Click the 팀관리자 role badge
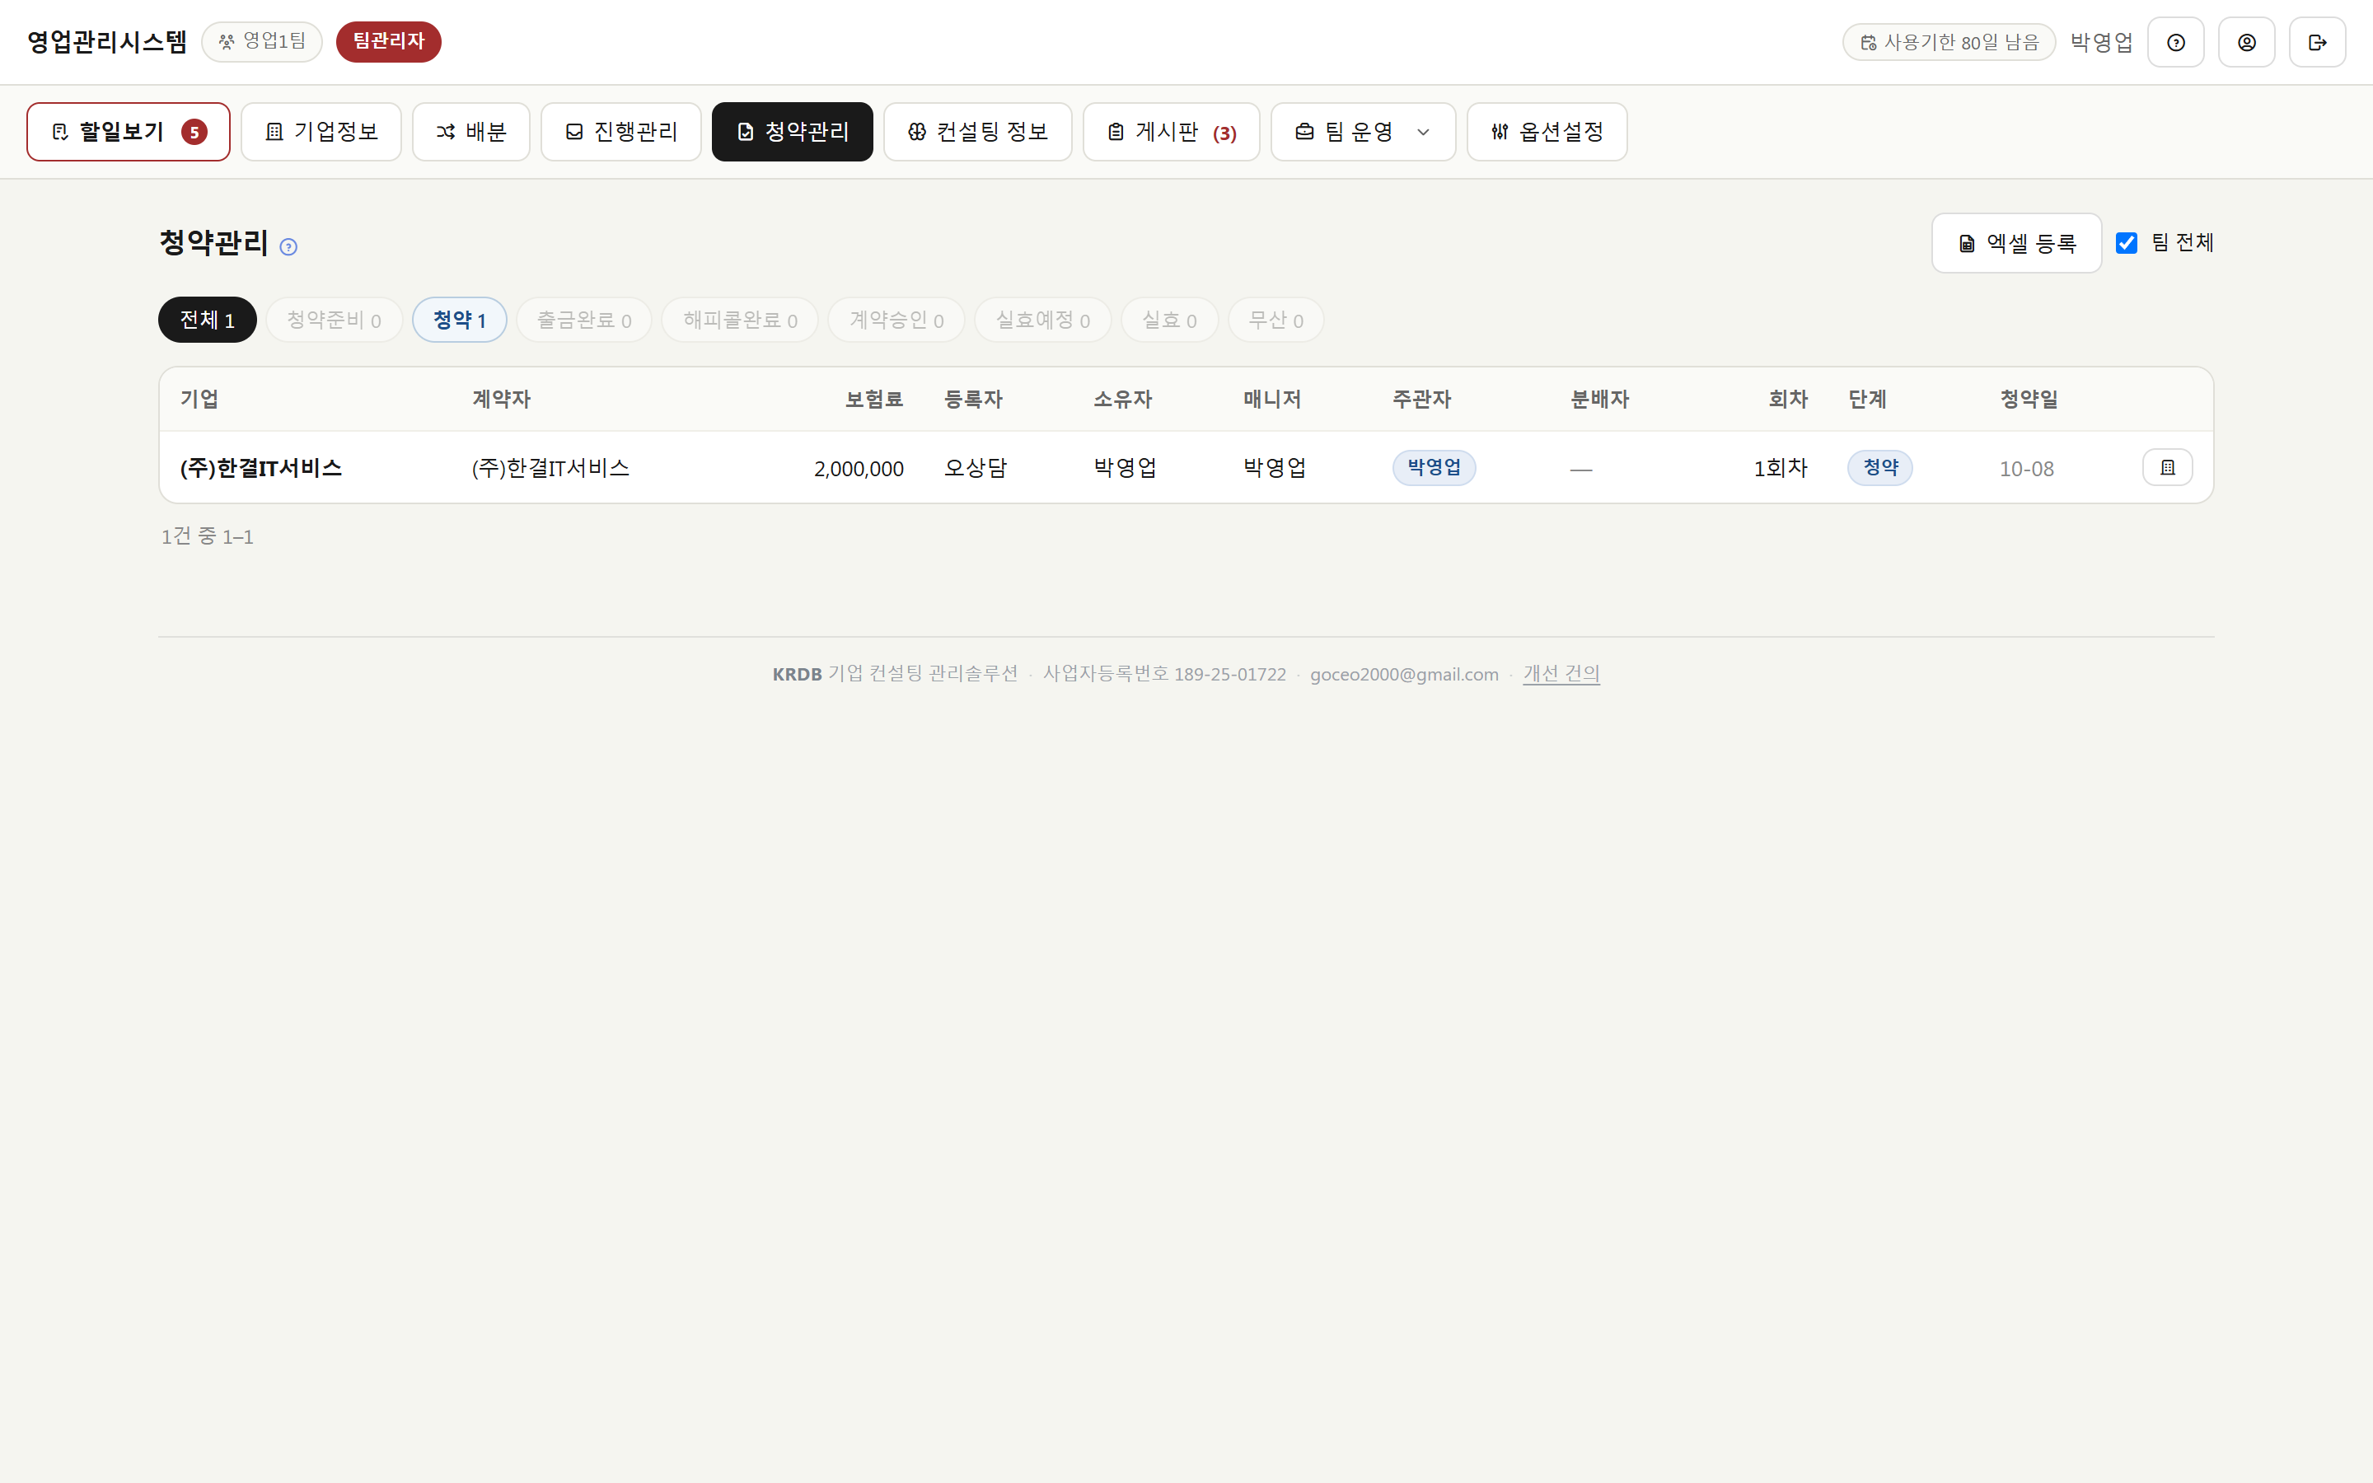2373x1483 pixels. pyautogui.click(x=388, y=42)
